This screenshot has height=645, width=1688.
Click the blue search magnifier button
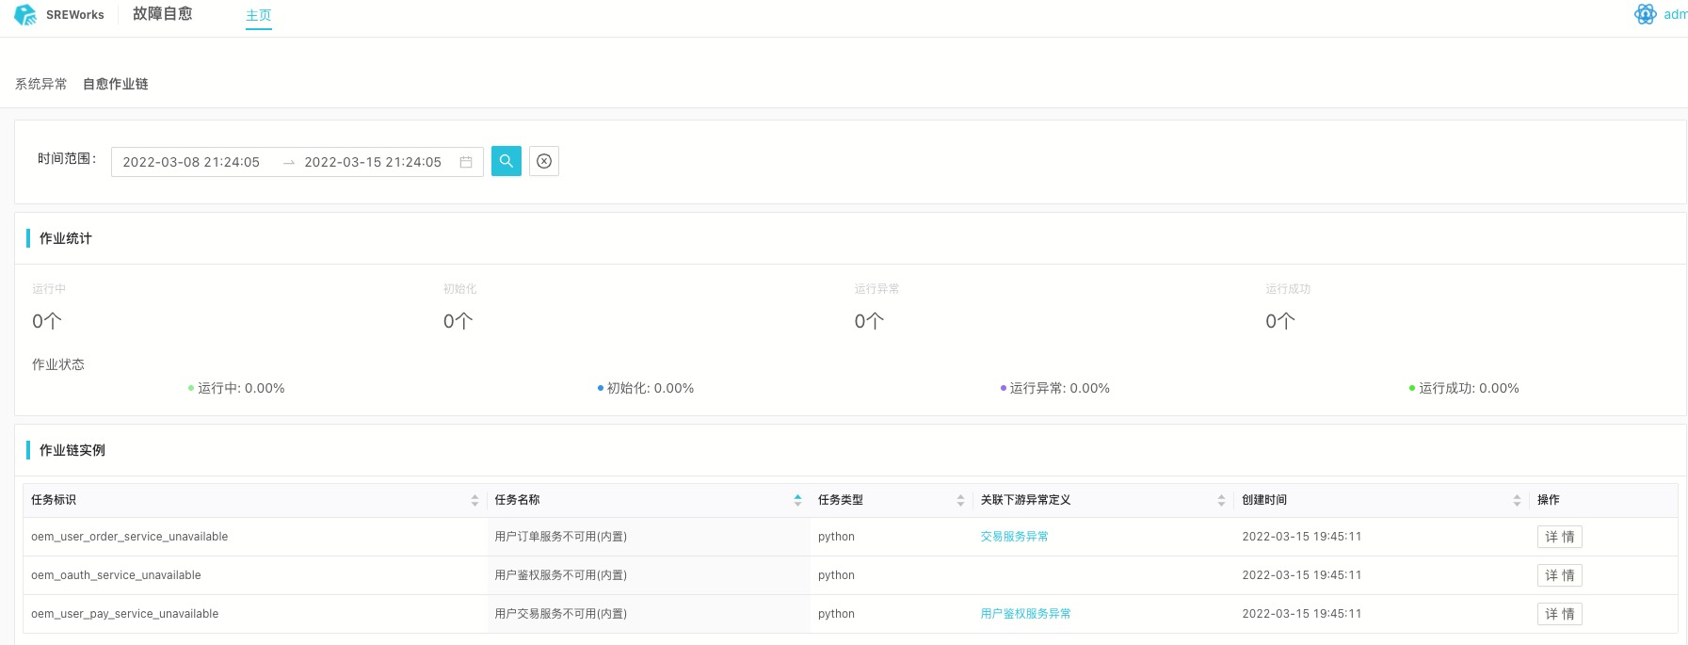pyautogui.click(x=506, y=161)
